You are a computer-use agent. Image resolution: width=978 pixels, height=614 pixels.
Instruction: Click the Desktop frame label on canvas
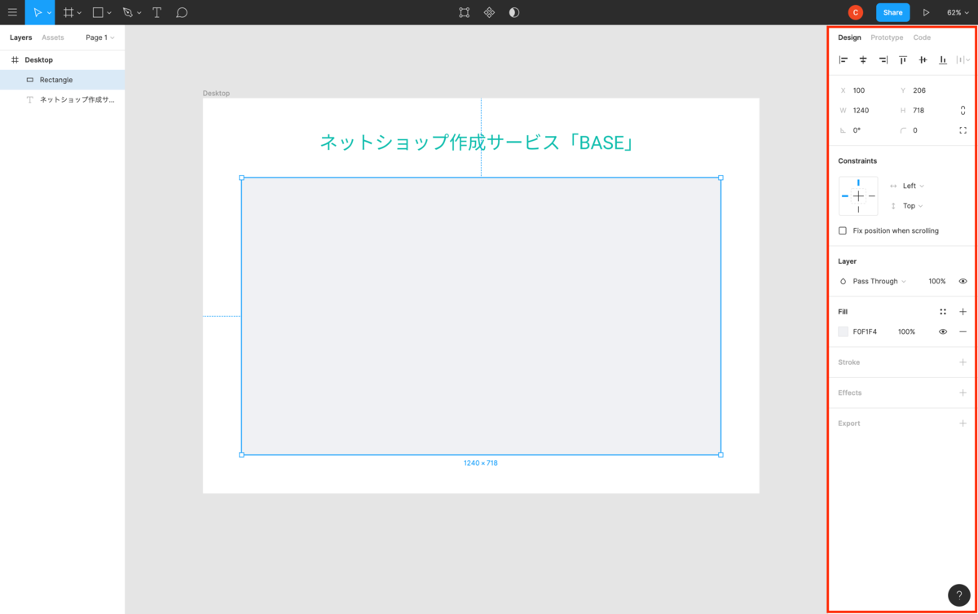point(216,93)
